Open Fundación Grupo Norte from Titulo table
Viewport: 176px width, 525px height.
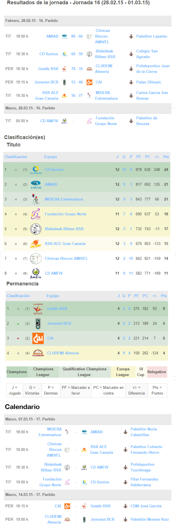tap(66, 214)
